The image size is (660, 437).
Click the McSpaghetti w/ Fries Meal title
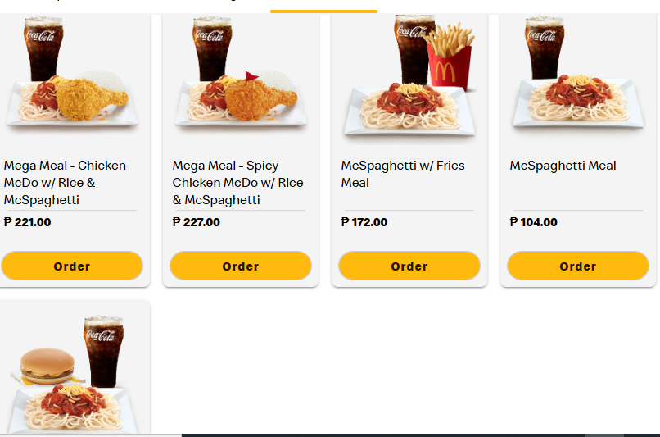click(403, 174)
